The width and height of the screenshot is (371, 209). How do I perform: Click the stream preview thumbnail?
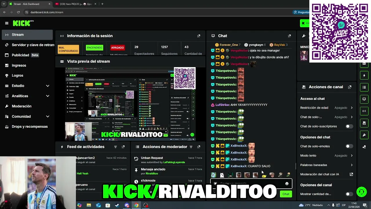coord(130,104)
